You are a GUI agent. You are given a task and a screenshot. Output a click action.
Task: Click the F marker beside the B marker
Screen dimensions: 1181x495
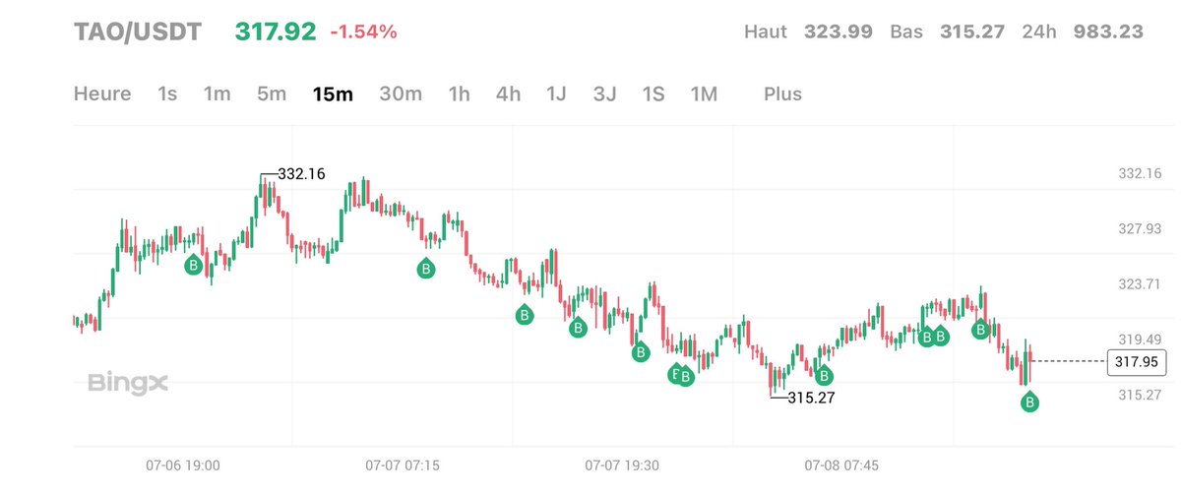[676, 374]
